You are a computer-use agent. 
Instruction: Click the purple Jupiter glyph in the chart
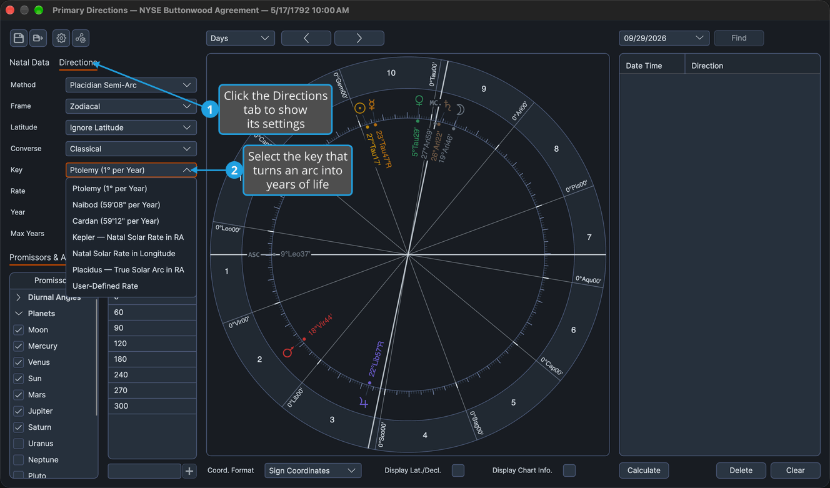364,403
